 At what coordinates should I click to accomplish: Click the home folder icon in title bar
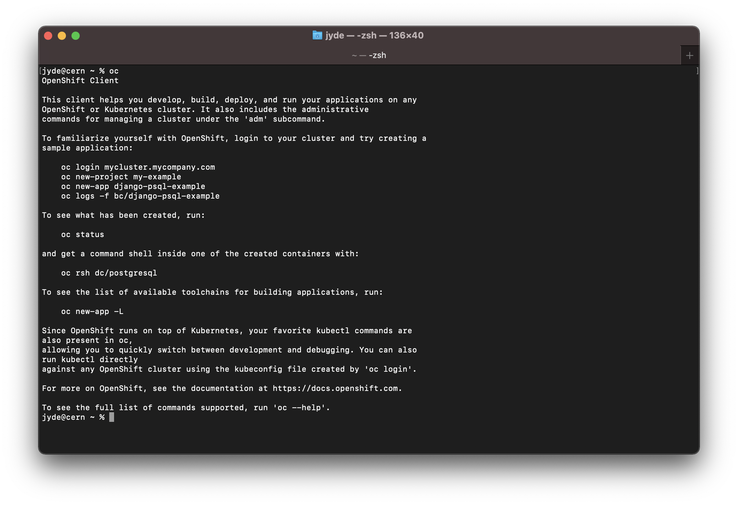[x=317, y=35]
